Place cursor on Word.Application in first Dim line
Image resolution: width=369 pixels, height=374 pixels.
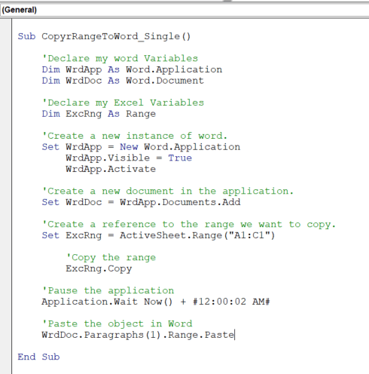(174, 70)
